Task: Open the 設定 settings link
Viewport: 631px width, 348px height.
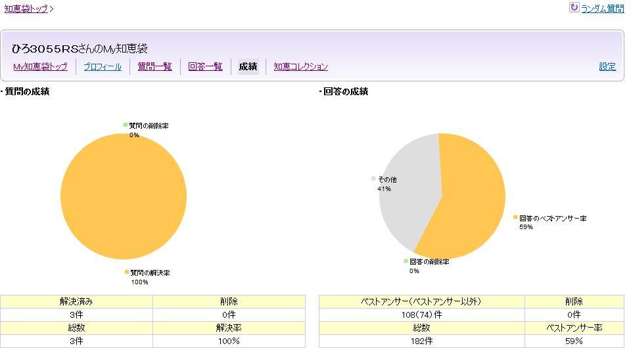Action: click(x=607, y=66)
